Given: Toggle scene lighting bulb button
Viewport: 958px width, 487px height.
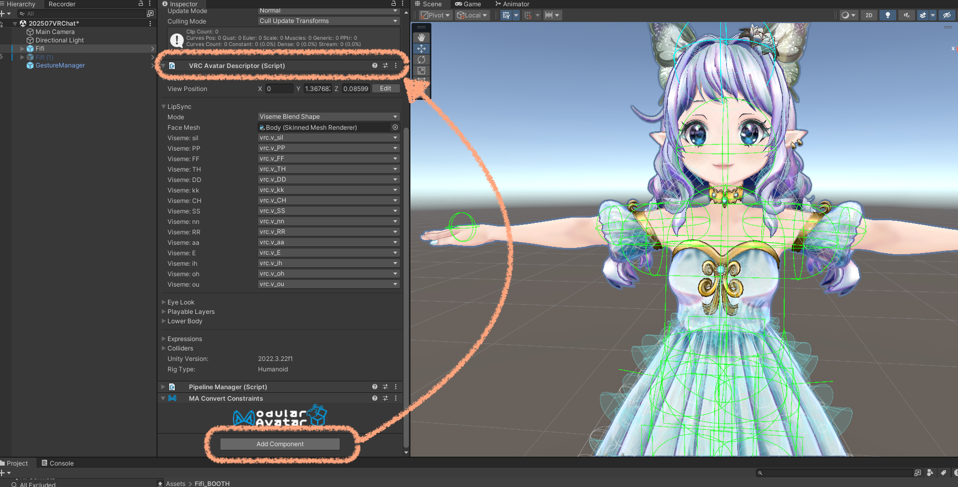Looking at the screenshot, I should (x=887, y=15).
